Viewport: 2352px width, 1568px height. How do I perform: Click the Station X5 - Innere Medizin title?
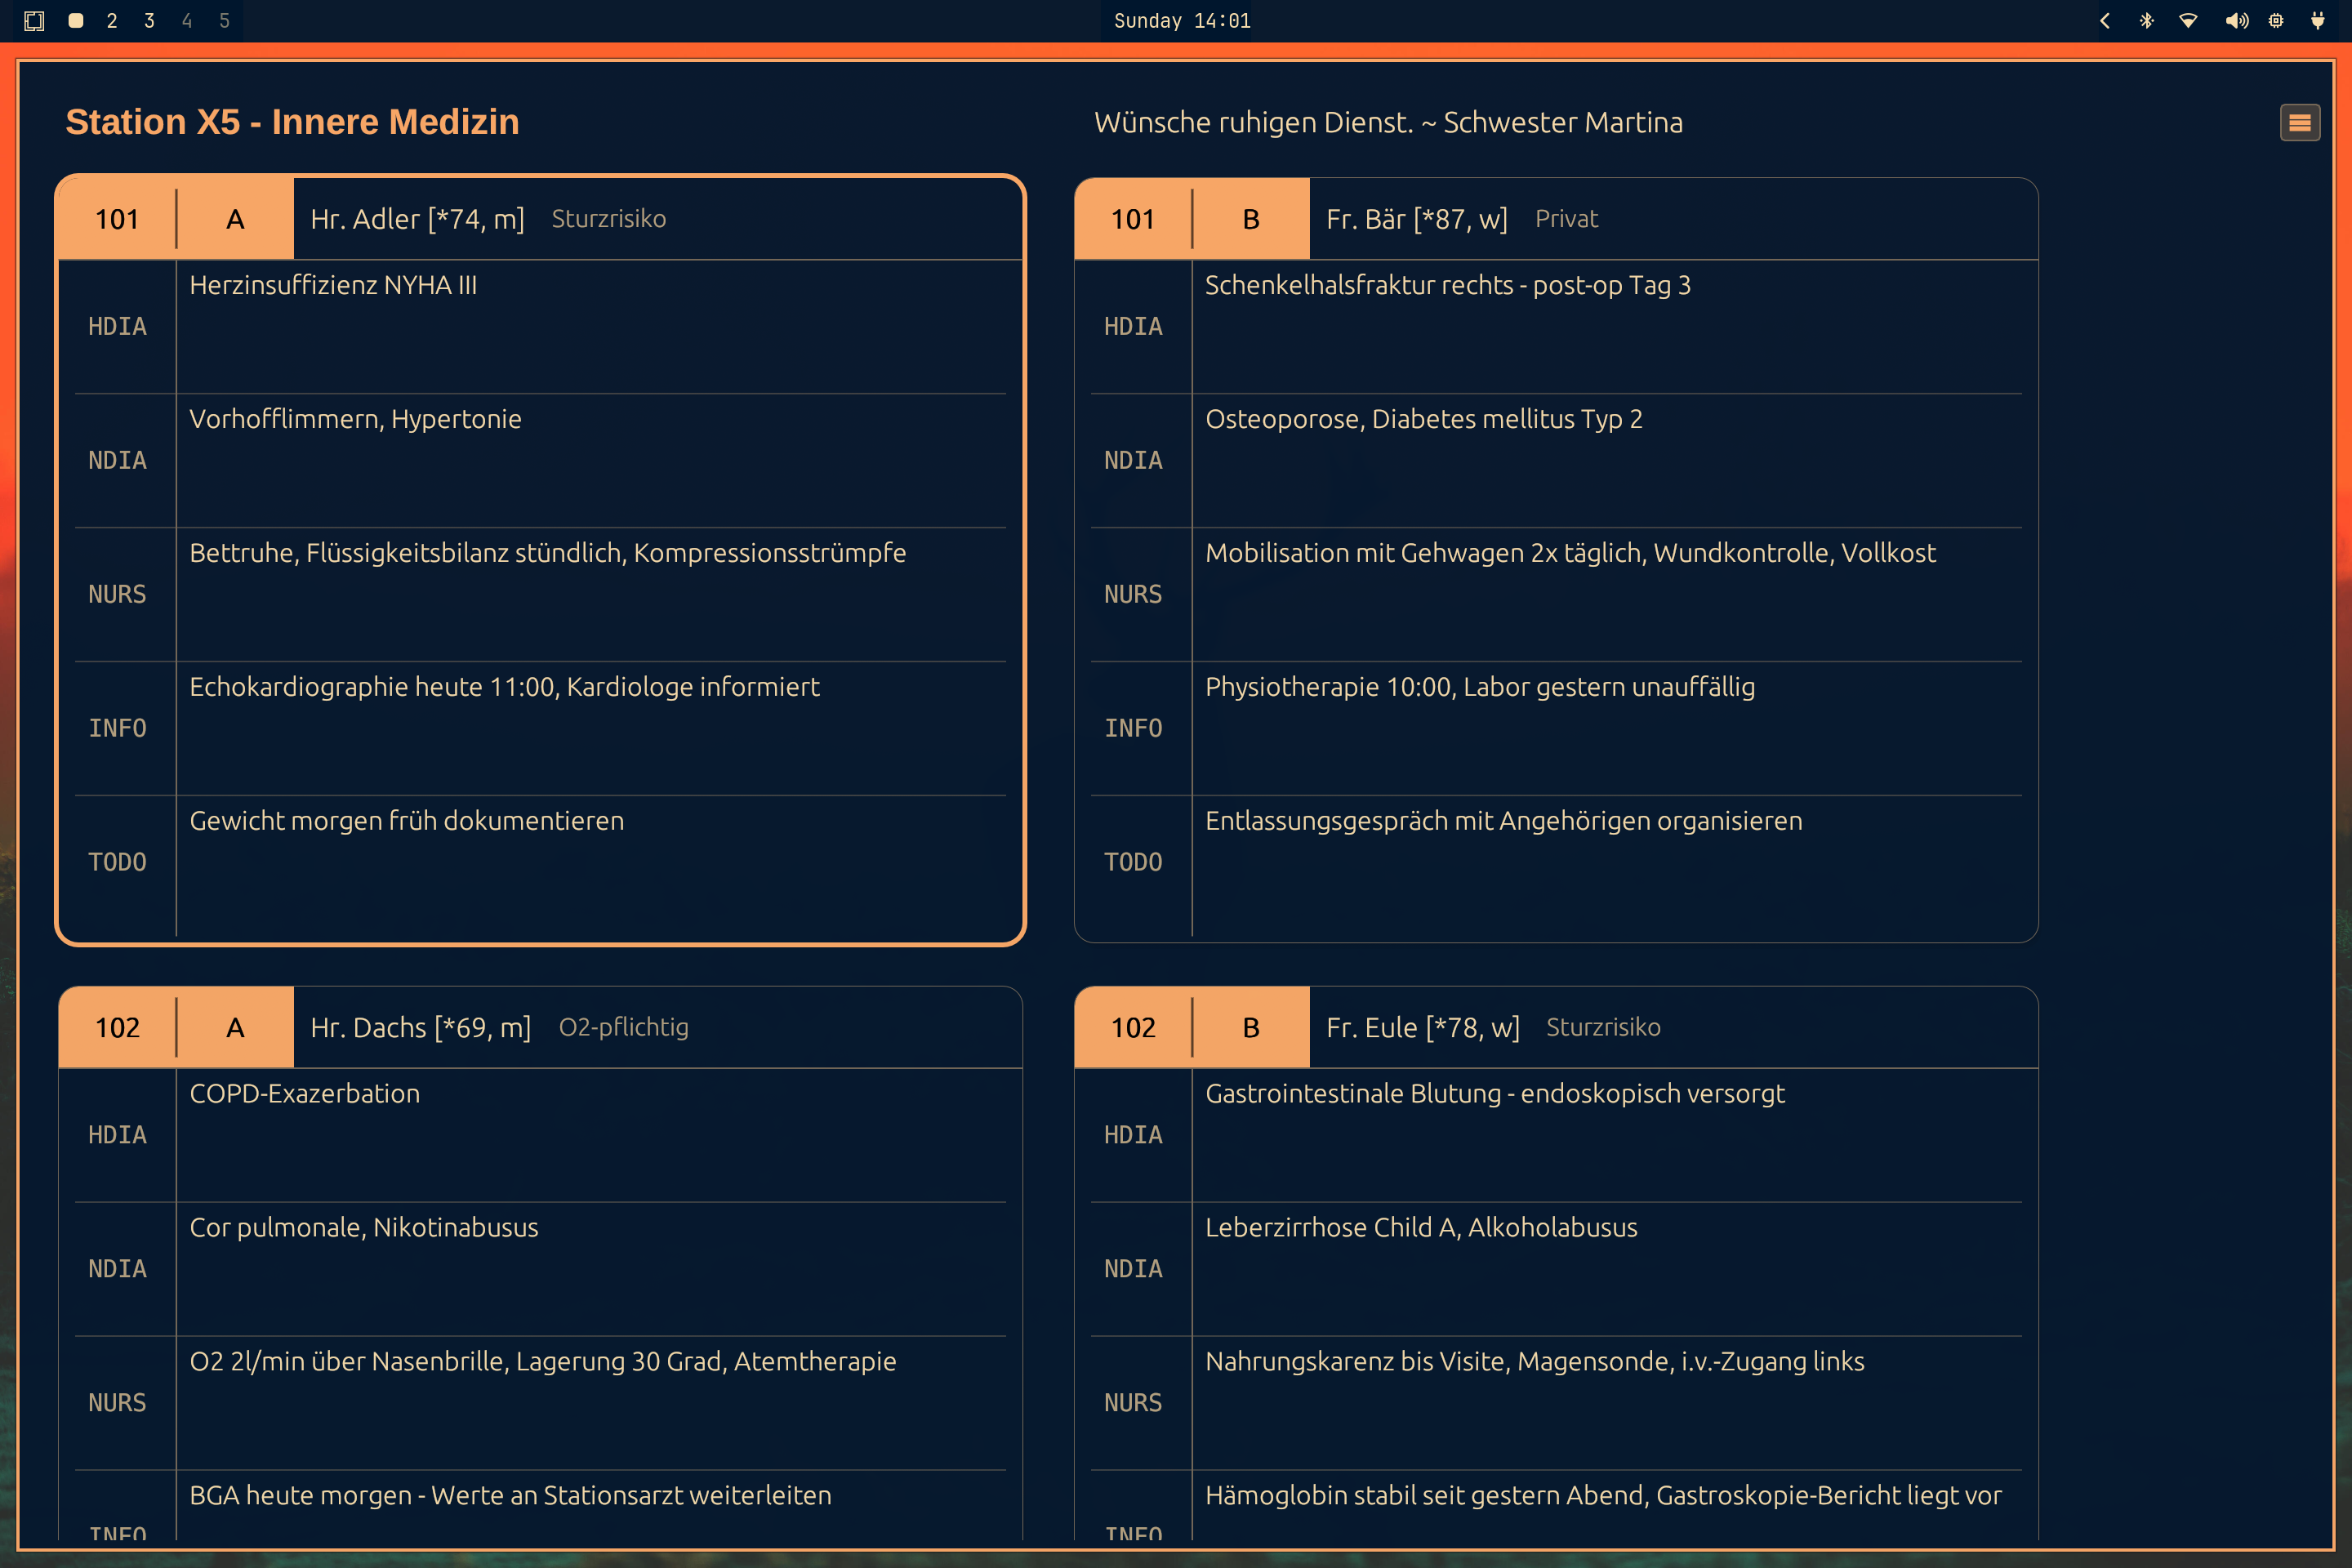[x=292, y=122]
